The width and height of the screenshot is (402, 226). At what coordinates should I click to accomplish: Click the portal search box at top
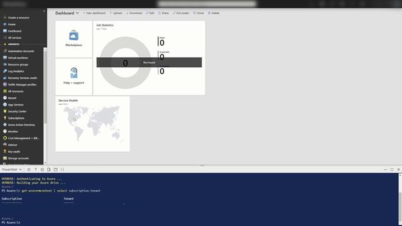[x=207, y=4]
